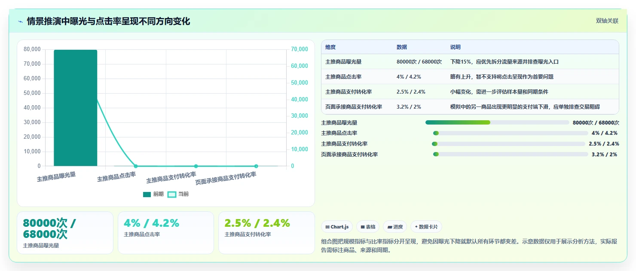Click the 进度 tag chip

coord(395,227)
